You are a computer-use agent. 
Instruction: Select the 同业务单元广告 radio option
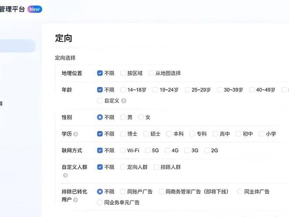click(100, 203)
